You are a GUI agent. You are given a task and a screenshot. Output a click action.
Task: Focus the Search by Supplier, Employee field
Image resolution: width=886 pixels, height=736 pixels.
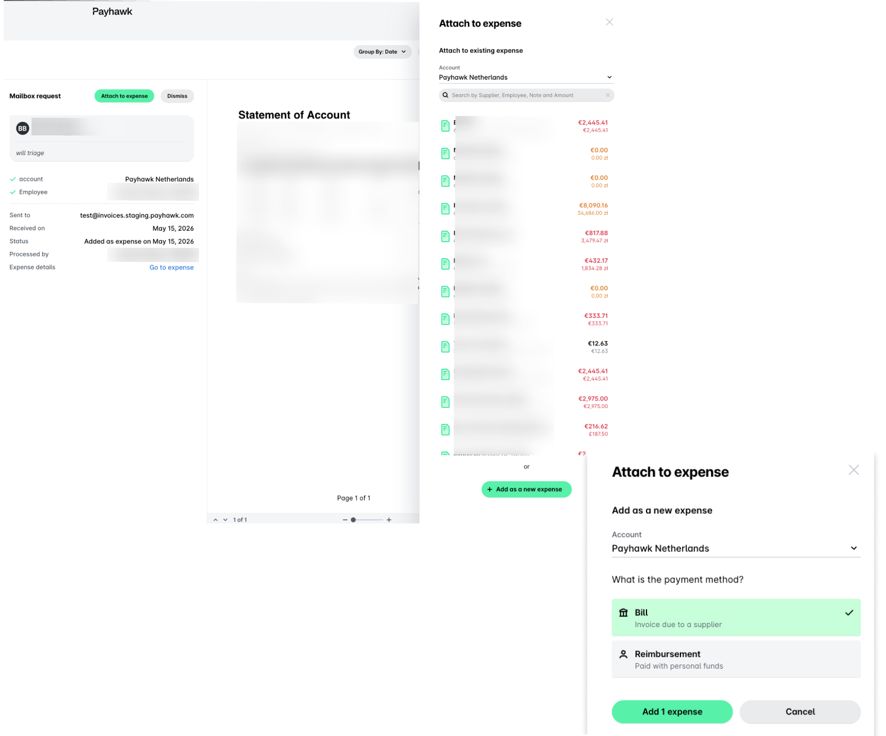coord(526,95)
